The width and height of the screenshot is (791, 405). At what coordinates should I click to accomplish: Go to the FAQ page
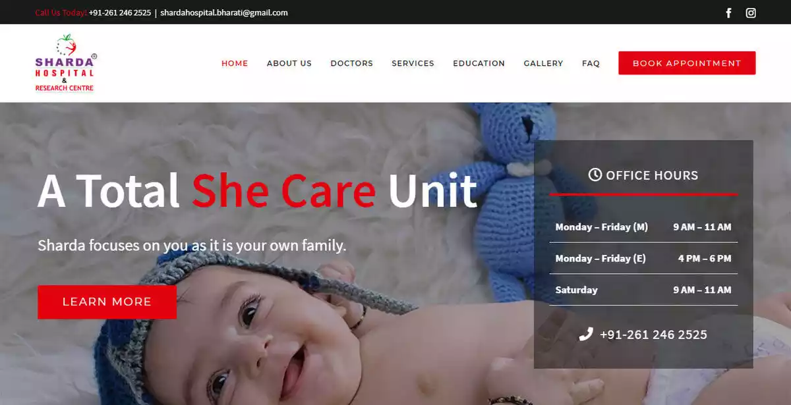click(x=591, y=63)
